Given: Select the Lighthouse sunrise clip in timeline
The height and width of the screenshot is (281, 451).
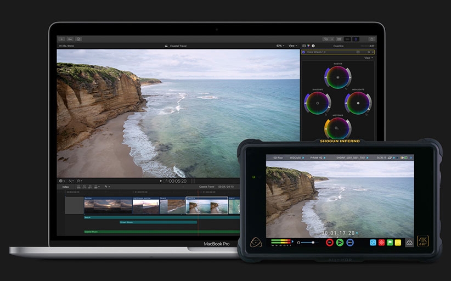Looking at the screenshot, I should coord(145,205).
